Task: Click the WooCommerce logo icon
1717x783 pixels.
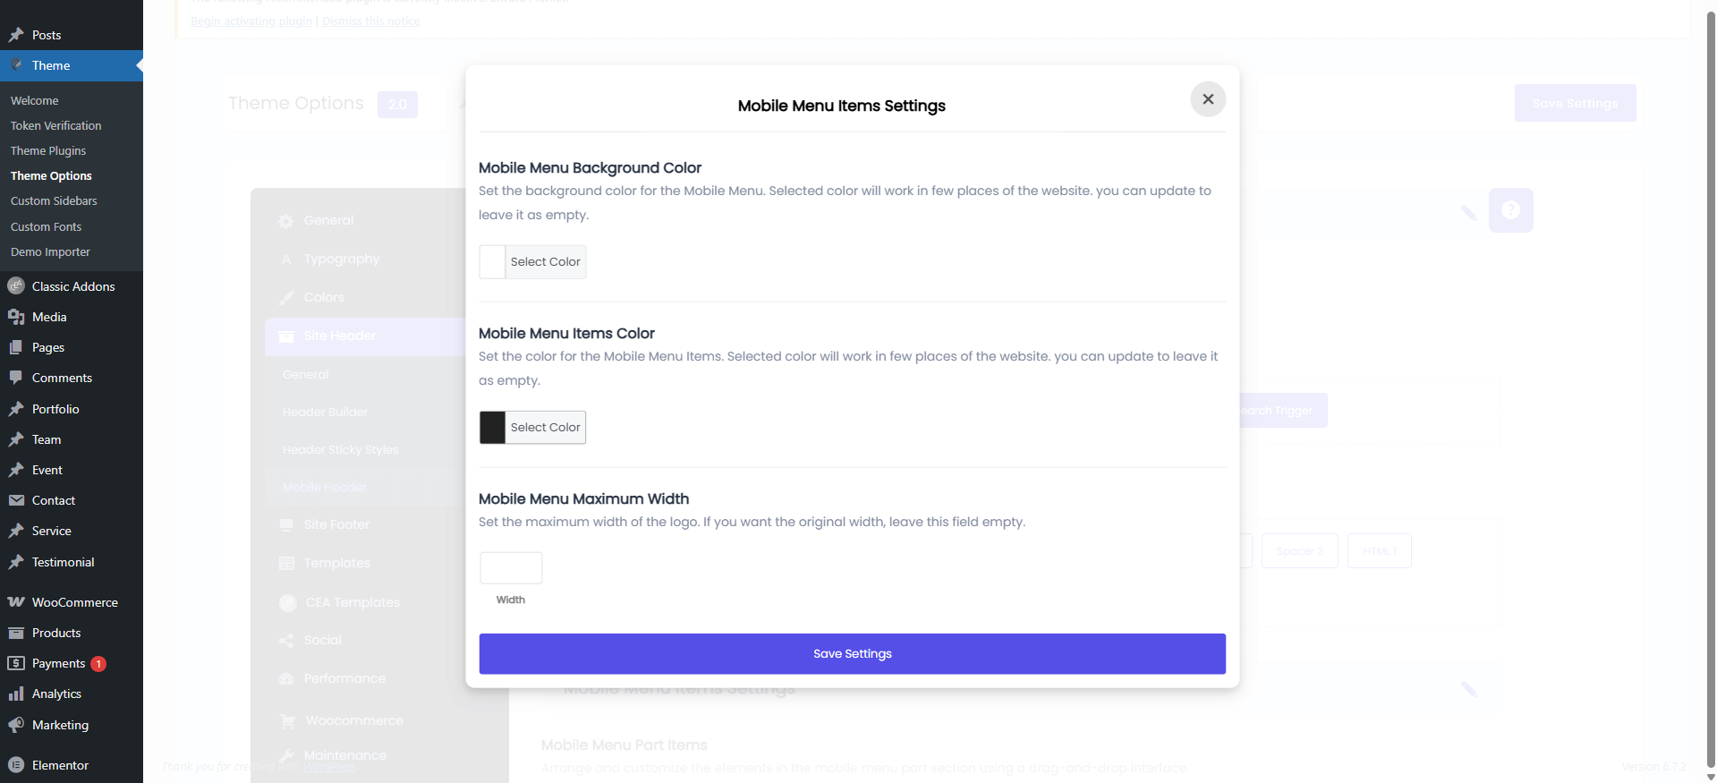Action: [16, 602]
